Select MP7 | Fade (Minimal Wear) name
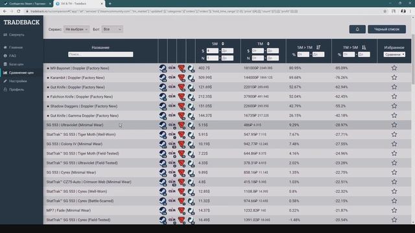415x233 pixels. point(69,210)
